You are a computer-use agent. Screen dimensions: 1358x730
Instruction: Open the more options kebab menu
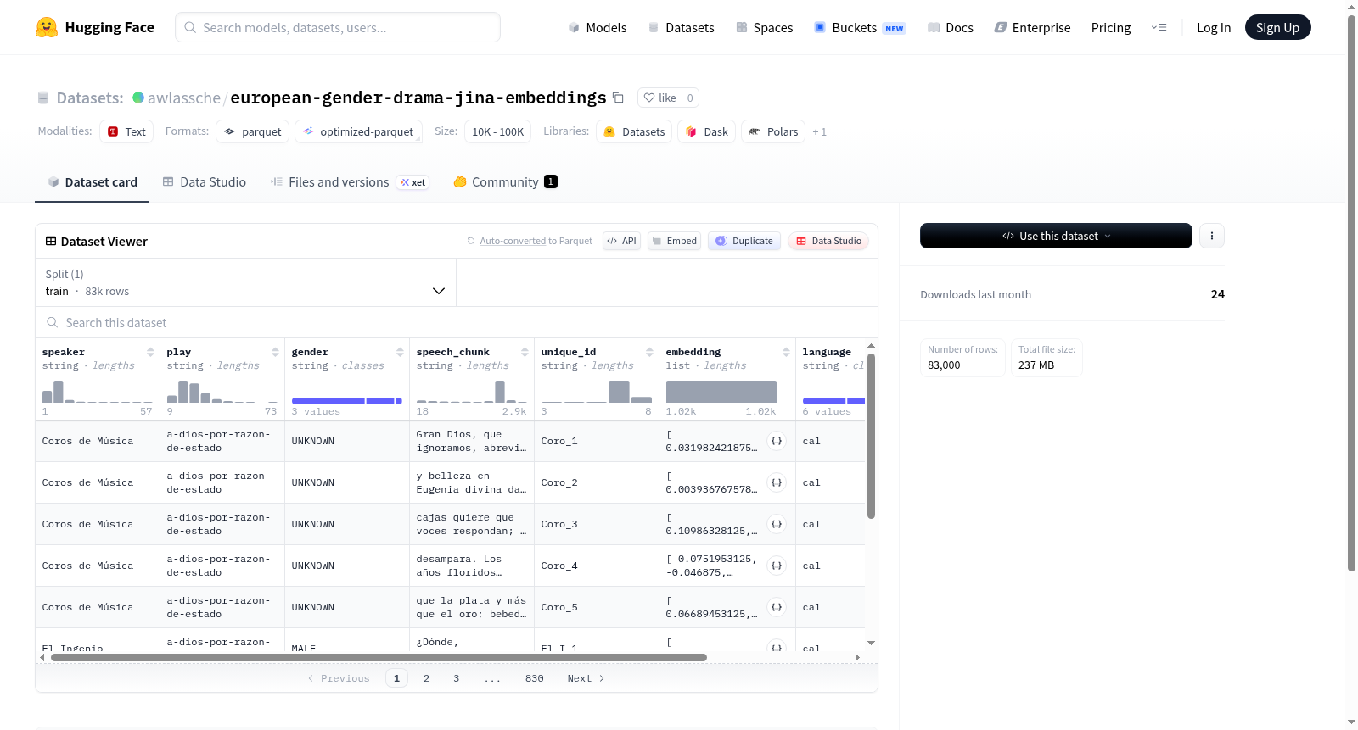tap(1212, 236)
